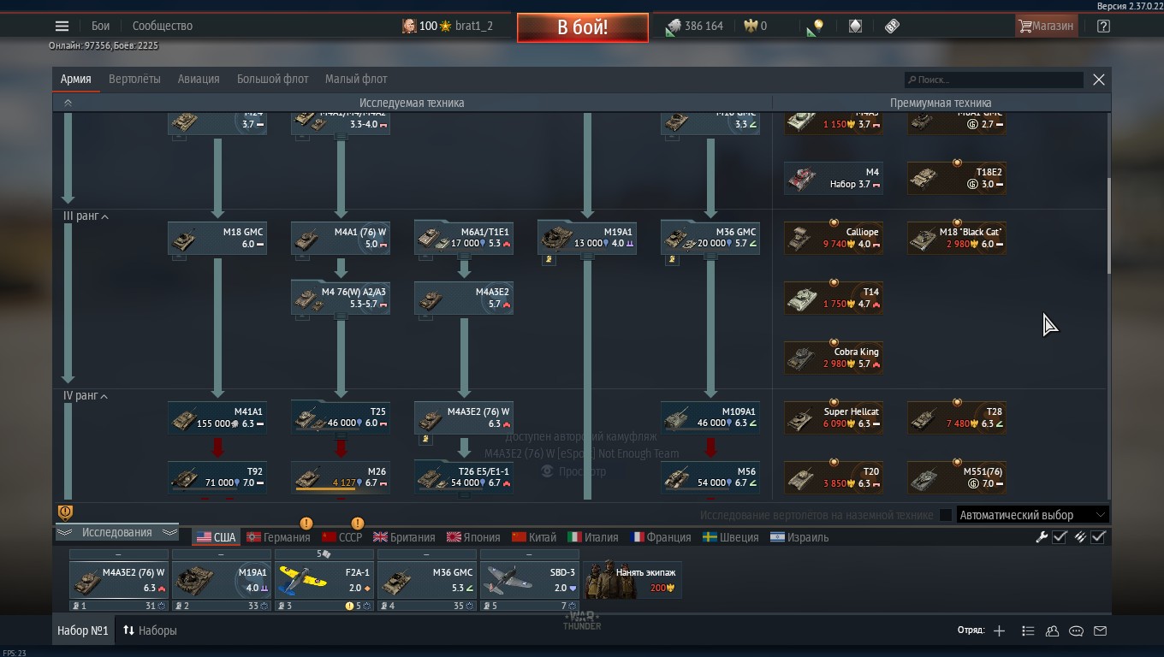Expand the M36 GMC group card
The width and height of the screenshot is (1164, 657).
pyautogui.click(x=710, y=238)
